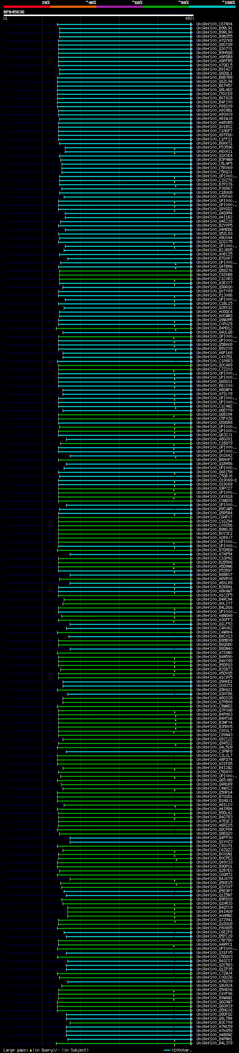
Task: Select hit label UniRef100_Q1RH56
Action: [214, 464]
